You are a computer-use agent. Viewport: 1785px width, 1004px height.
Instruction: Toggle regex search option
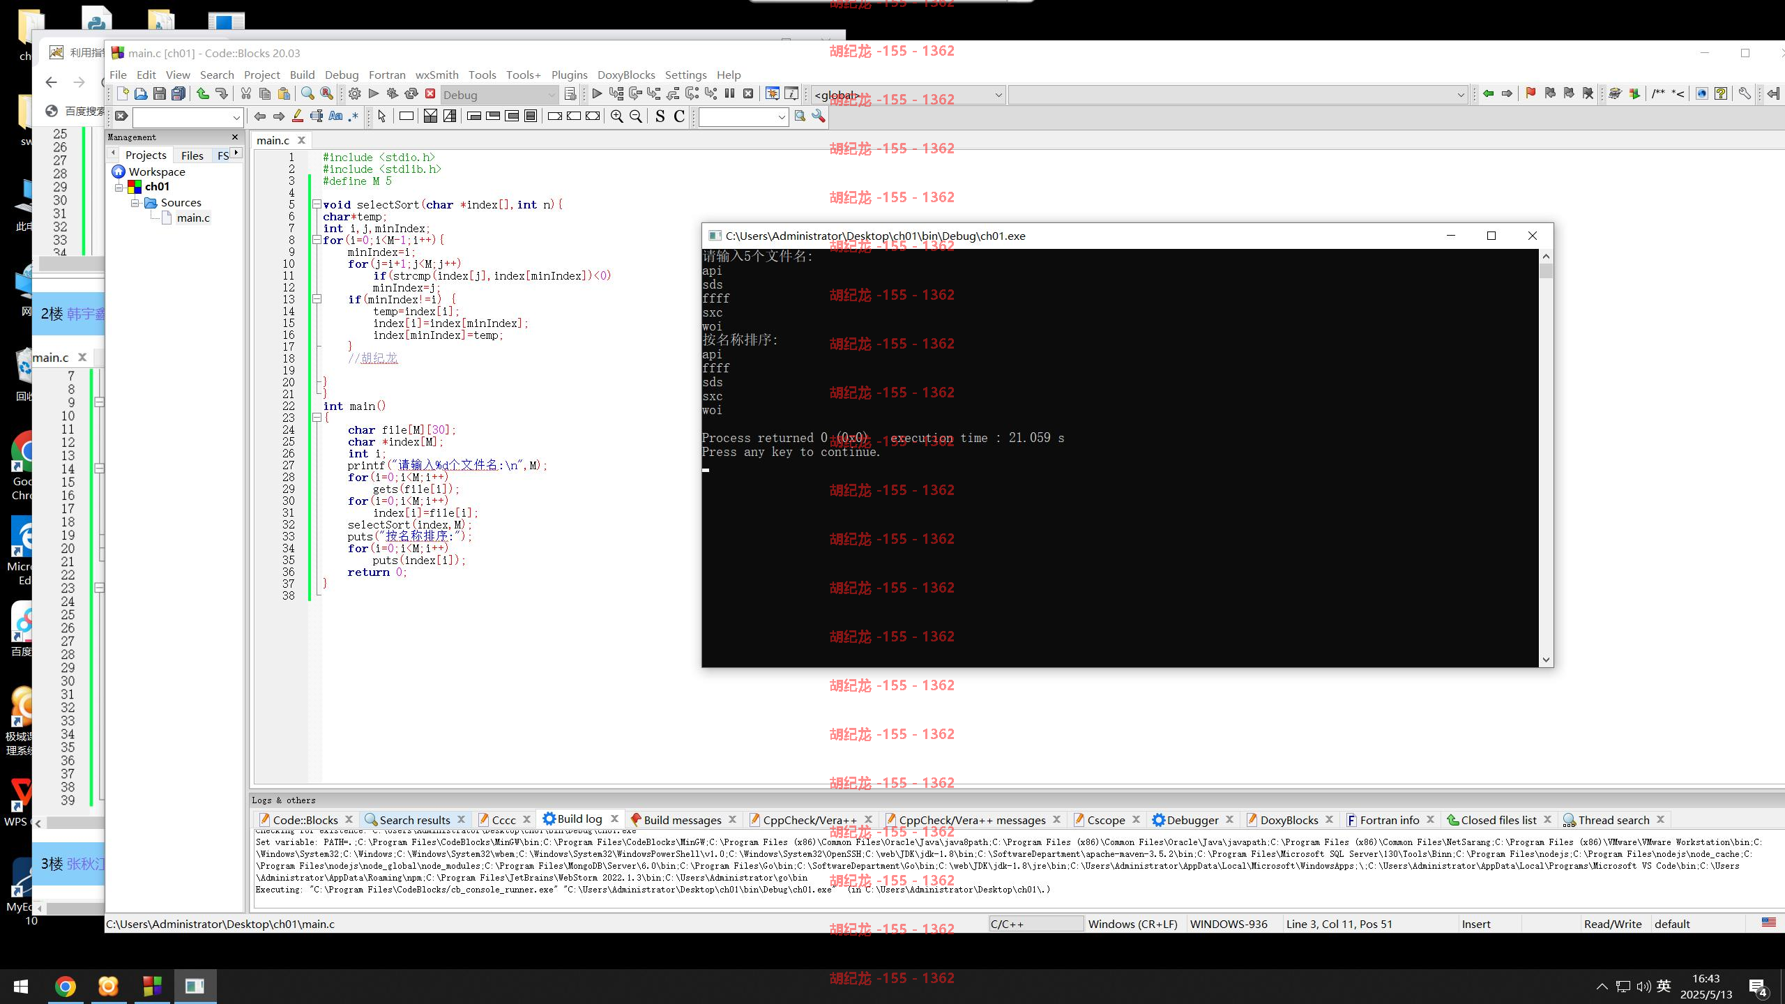[x=354, y=116]
